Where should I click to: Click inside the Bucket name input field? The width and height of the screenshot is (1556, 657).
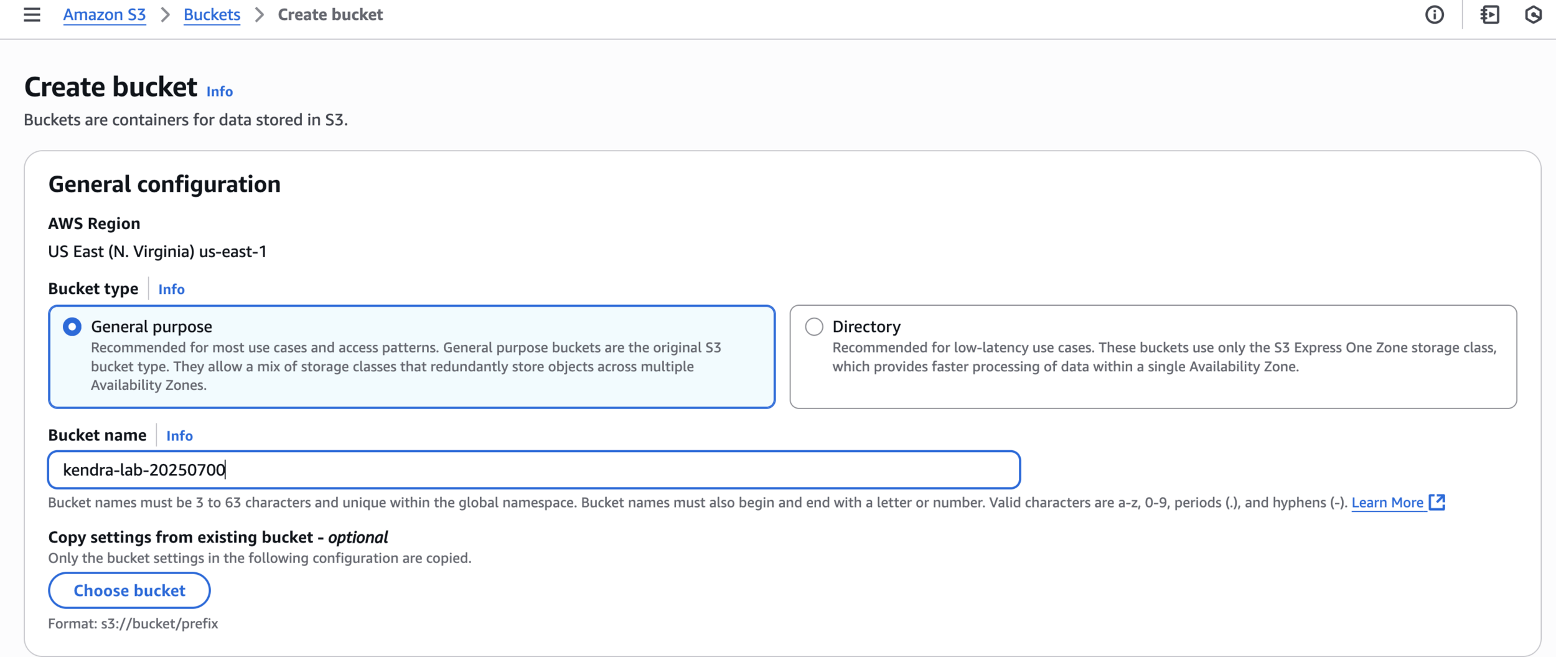point(534,470)
